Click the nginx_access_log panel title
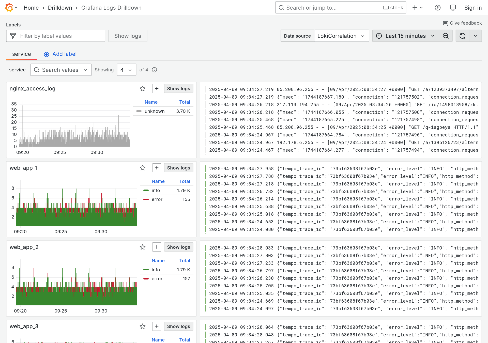 pyautogui.click(x=33, y=88)
